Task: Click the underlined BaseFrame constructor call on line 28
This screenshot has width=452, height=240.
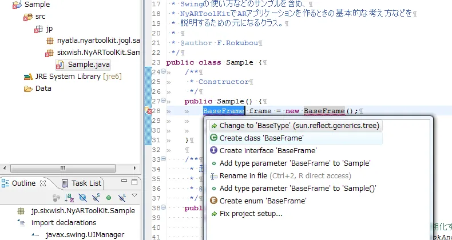Action: tap(324, 111)
